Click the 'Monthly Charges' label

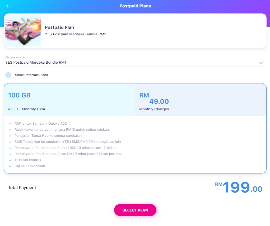pos(154,109)
